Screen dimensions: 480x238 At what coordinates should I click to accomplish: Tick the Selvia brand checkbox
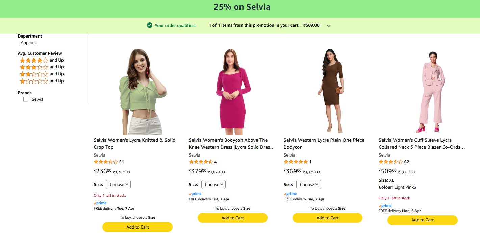coord(26,99)
